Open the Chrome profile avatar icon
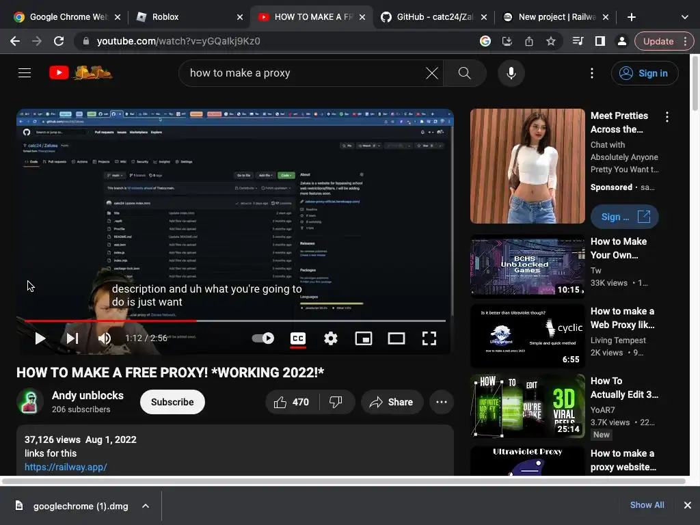The width and height of the screenshot is (700, 525). tap(621, 41)
